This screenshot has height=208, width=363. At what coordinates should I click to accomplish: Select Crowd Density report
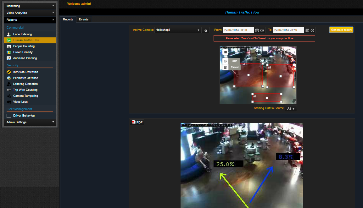[23, 52]
